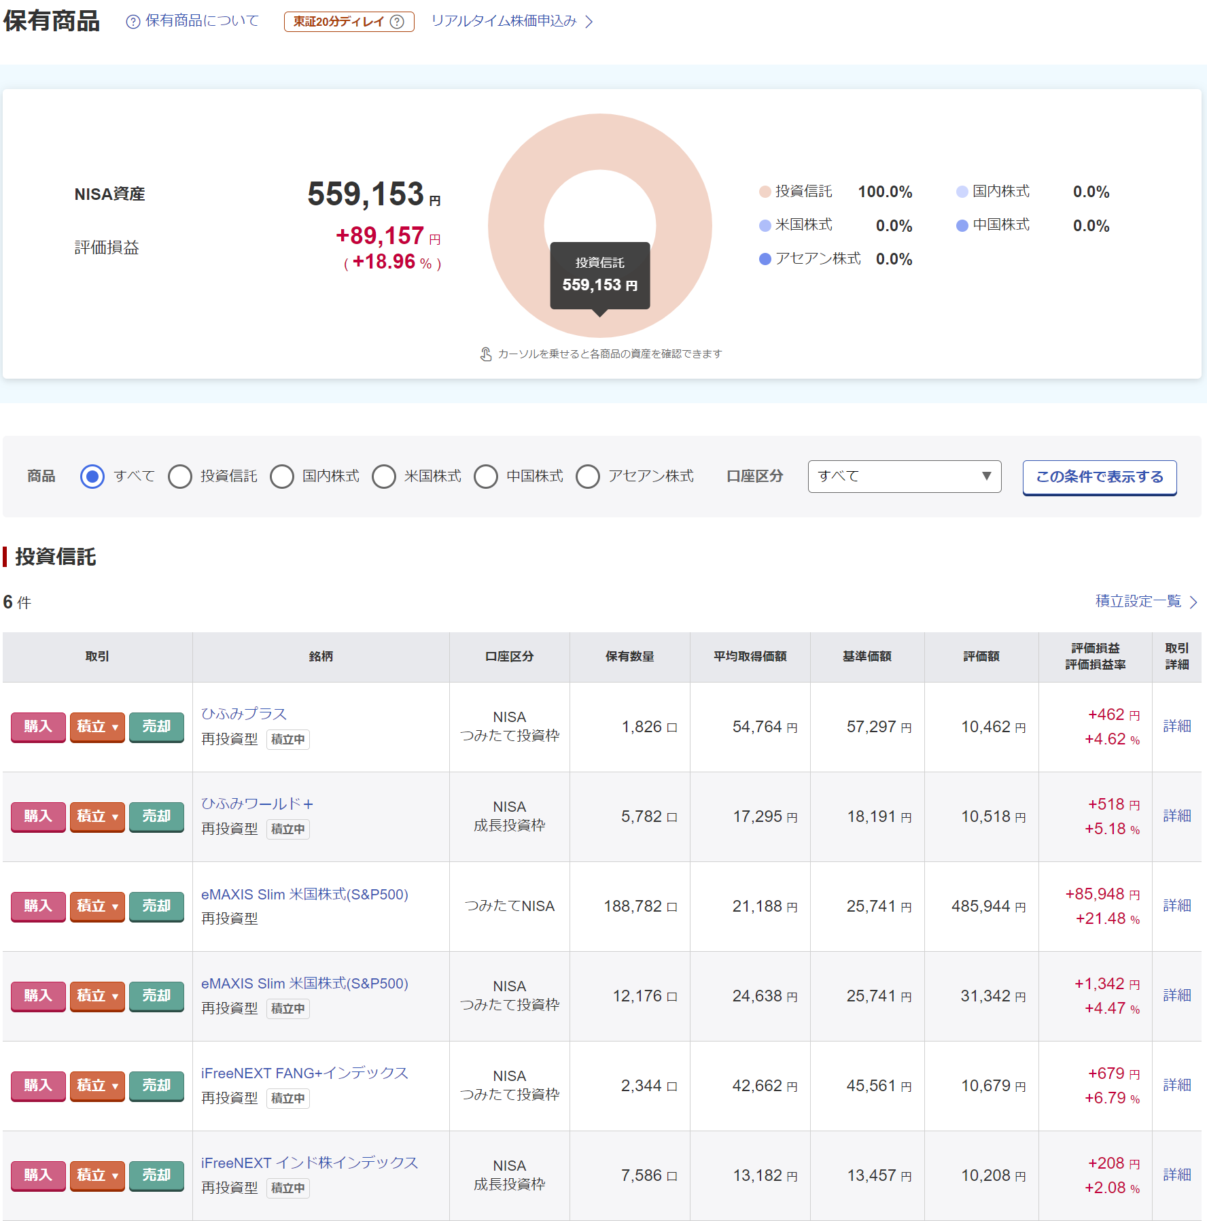Image resolution: width=1207 pixels, height=1221 pixels.
Task: Click the 米国株式 legend dot
Action: coord(765,226)
